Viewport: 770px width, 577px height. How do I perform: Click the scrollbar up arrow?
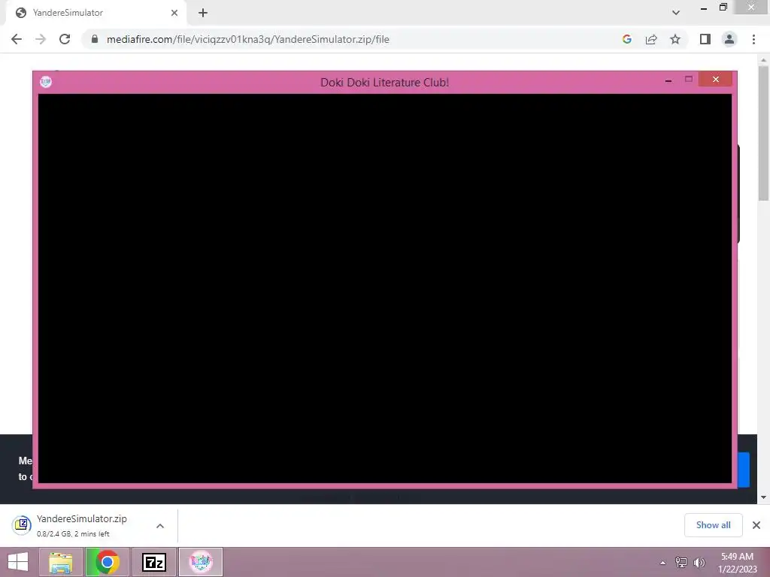(x=763, y=60)
